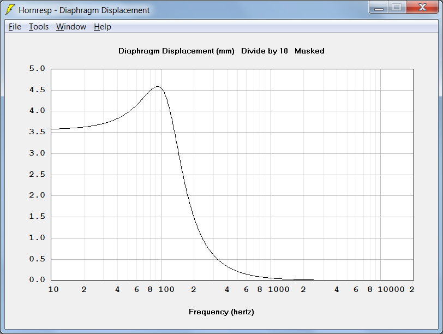Screen dimensions: 443x334
Task: Open the Tools menu
Action: (x=39, y=27)
